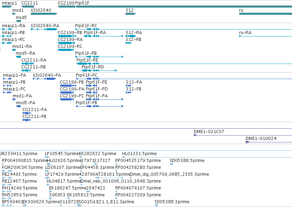This screenshot has height=207, width=292.
Task: Select transcript Ptp61F-RE
Action: (87, 60)
